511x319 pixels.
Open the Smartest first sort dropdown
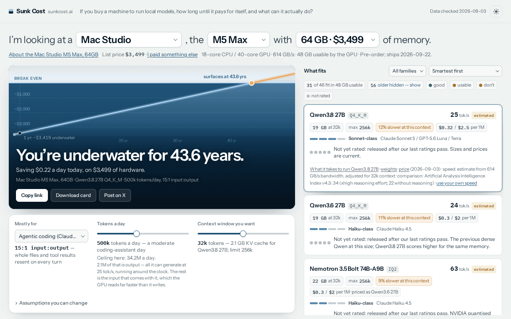pyautogui.click(x=465, y=71)
